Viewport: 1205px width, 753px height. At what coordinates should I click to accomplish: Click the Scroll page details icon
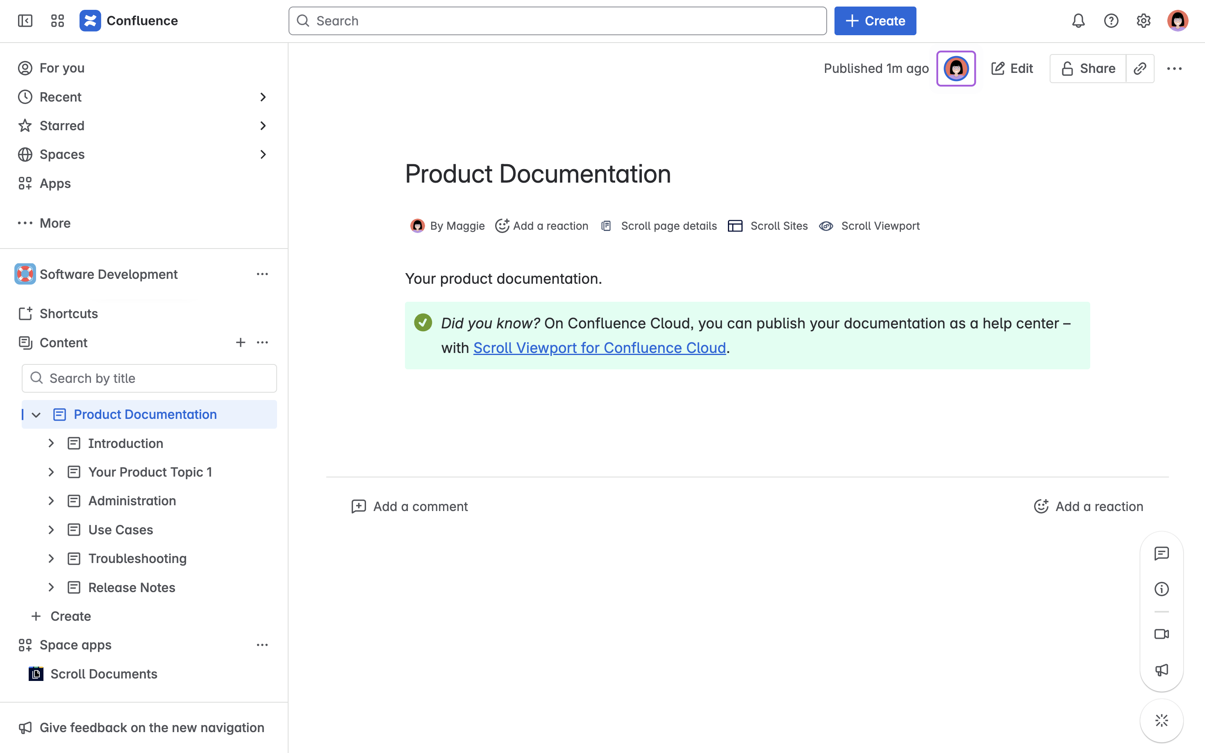click(607, 226)
